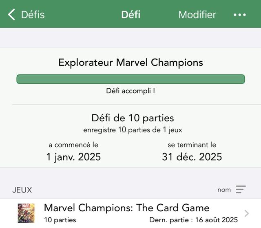Screen dimensions: 261x228
Task: Tap the sort lines icon
Action: [x=241, y=190]
